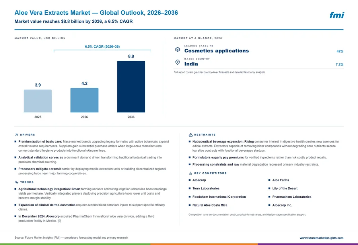Click the 7.2% figure
Screen dimensions: 358x245
340,64
